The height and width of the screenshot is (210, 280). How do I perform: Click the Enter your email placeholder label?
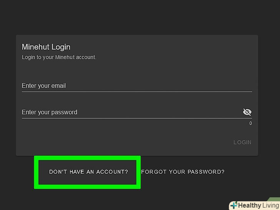[44, 86]
